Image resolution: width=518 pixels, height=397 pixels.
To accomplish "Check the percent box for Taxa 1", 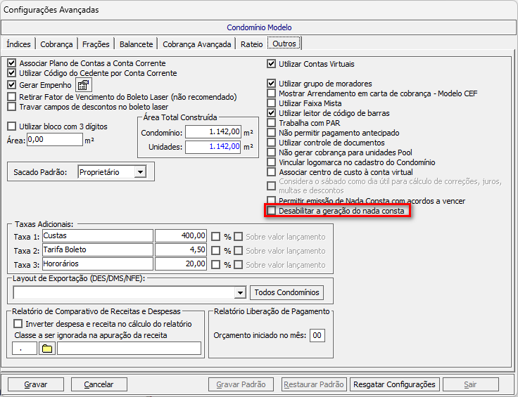I will coord(216,237).
